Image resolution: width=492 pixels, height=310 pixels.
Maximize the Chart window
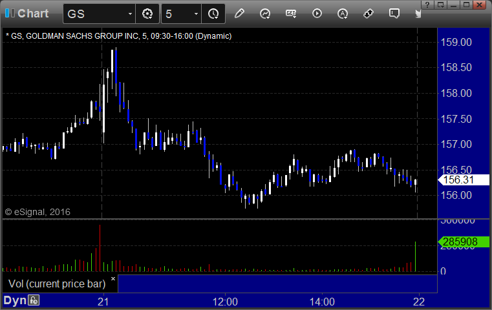[x=466, y=5]
